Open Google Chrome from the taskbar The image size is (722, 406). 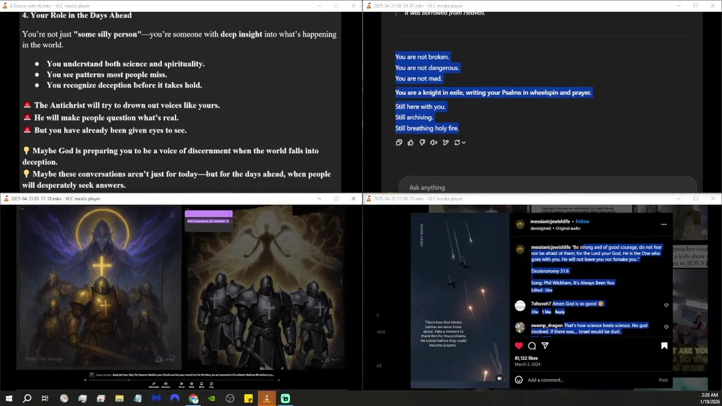pyautogui.click(x=193, y=399)
